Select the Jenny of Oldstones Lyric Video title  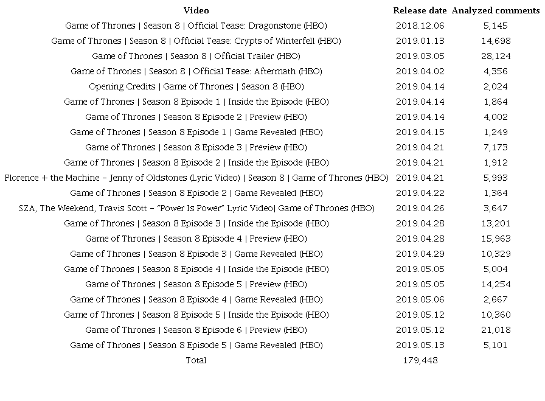(x=196, y=178)
